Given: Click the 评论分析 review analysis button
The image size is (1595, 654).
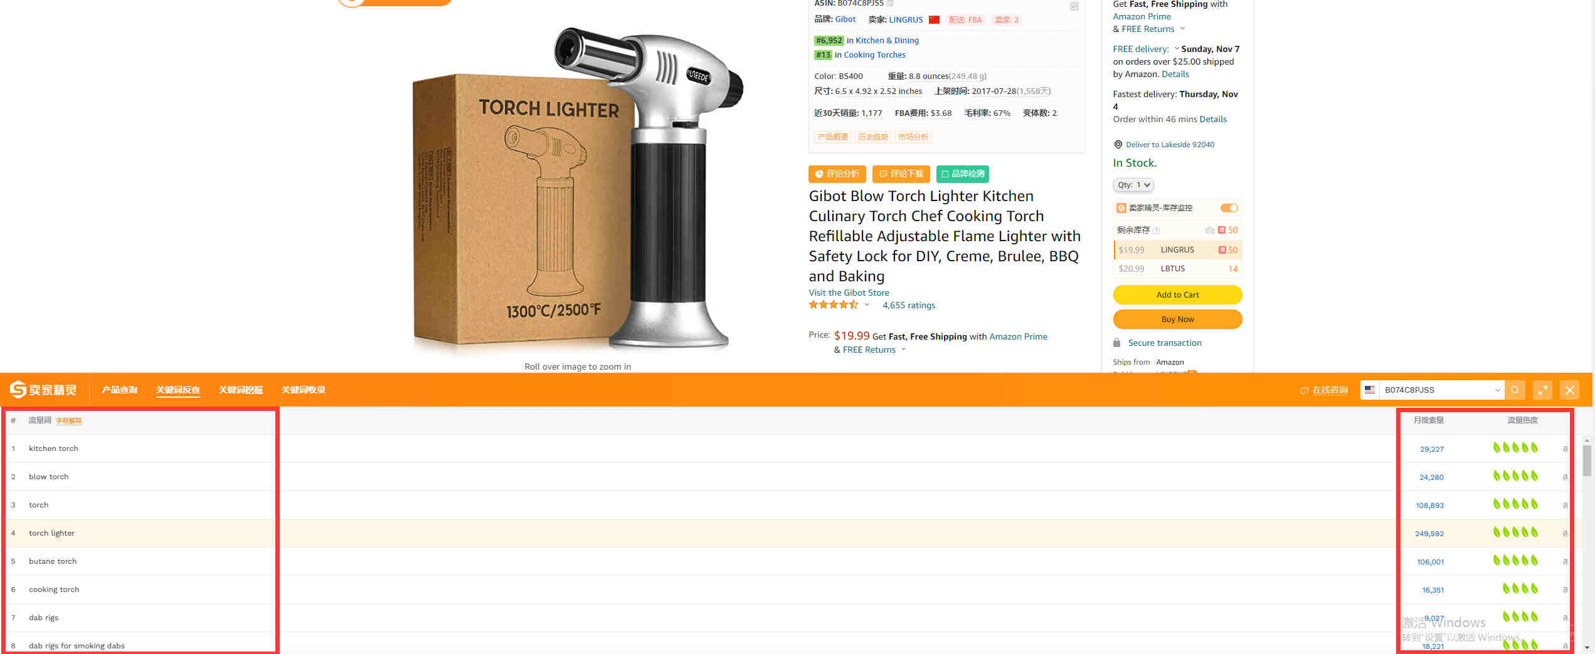Looking at the screenshot, I should (837, 174).
